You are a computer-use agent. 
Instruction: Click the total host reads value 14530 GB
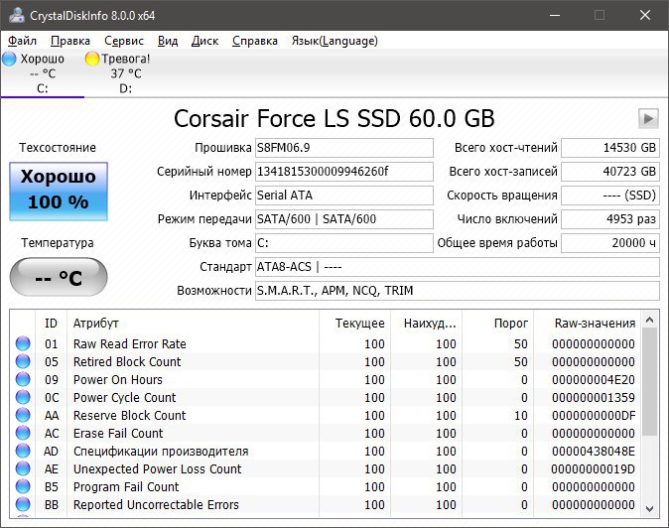(610, 148)
